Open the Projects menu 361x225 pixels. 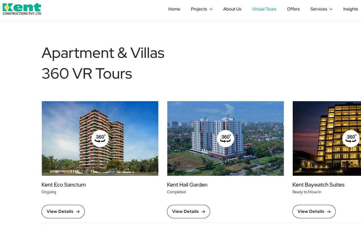(x=199, y=9)
